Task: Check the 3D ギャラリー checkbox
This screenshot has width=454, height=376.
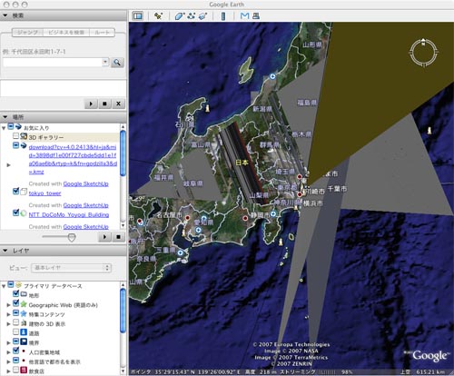Action: 16,136
